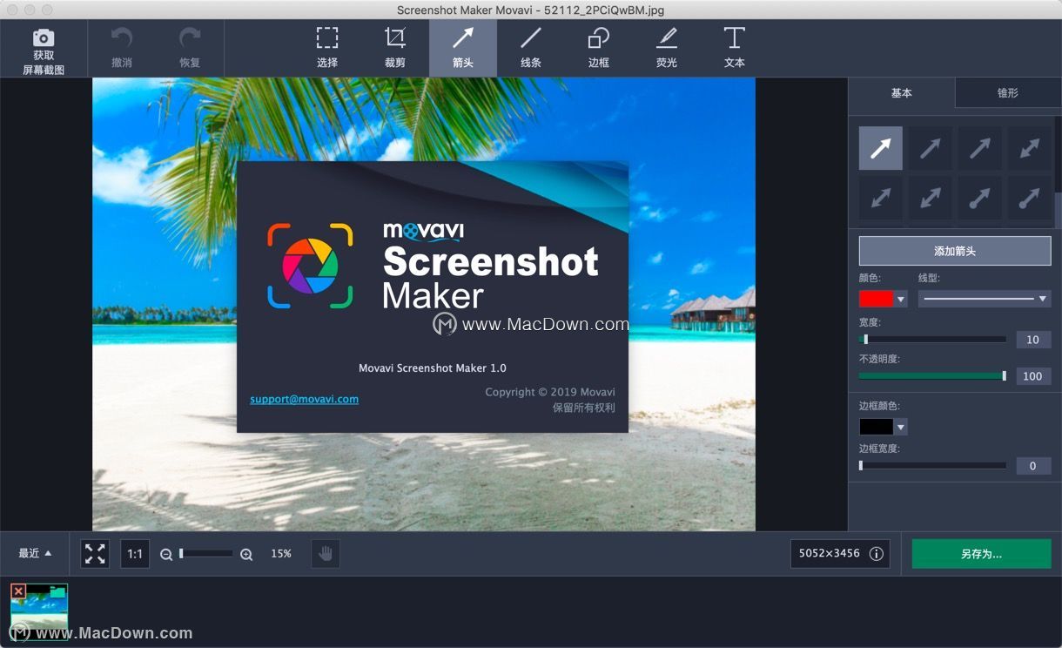This screenshot has height=648, width=1062.
Task: Select the 边框 frame shape tool
Action: 599,47
